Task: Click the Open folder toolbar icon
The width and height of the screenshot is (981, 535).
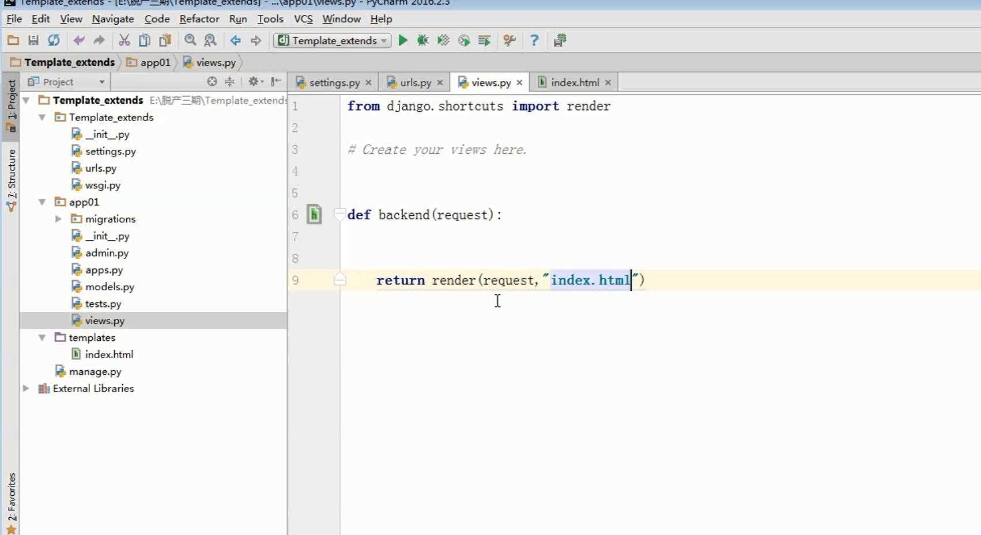Action: [x=13, y=40]
